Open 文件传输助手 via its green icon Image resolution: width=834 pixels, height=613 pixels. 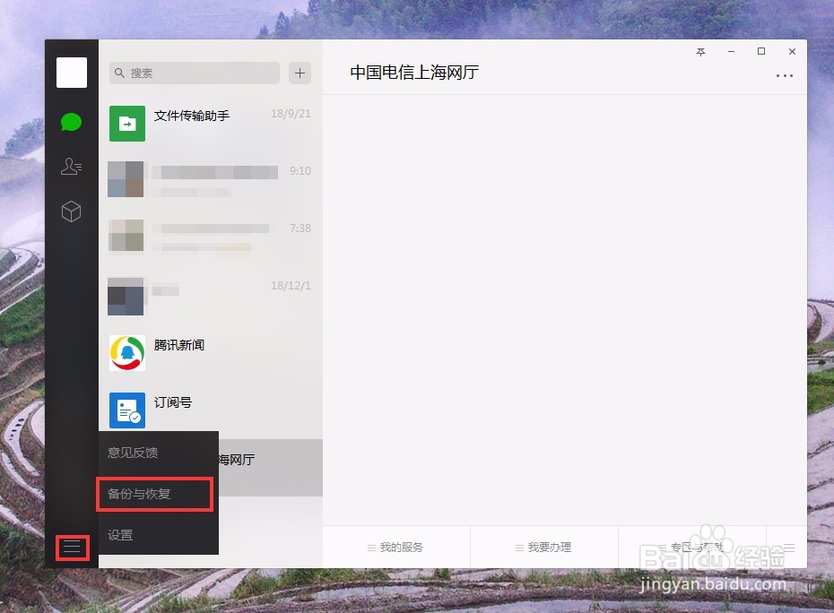pos(126,124)
